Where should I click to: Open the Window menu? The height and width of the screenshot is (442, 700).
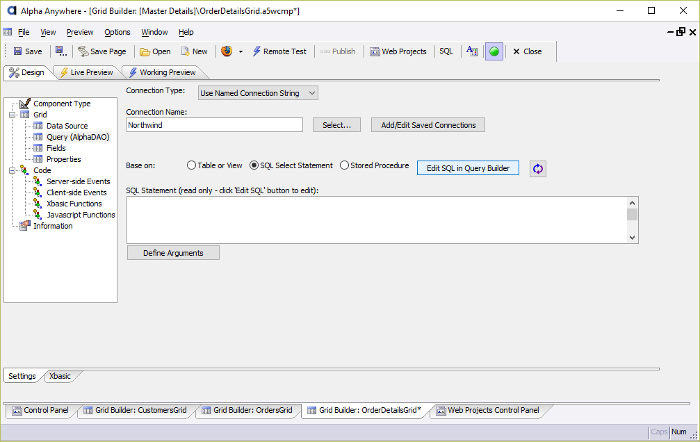point(154,32)
